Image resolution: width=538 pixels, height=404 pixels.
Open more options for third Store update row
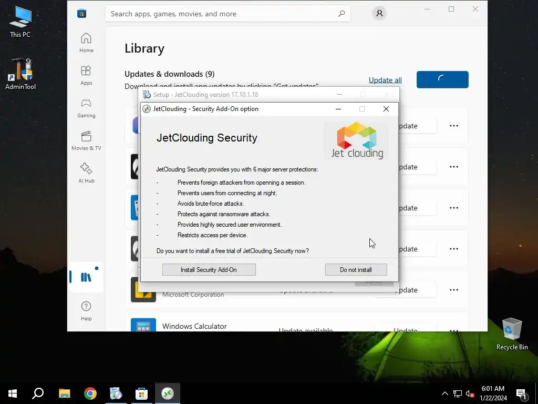coord(454,208)
